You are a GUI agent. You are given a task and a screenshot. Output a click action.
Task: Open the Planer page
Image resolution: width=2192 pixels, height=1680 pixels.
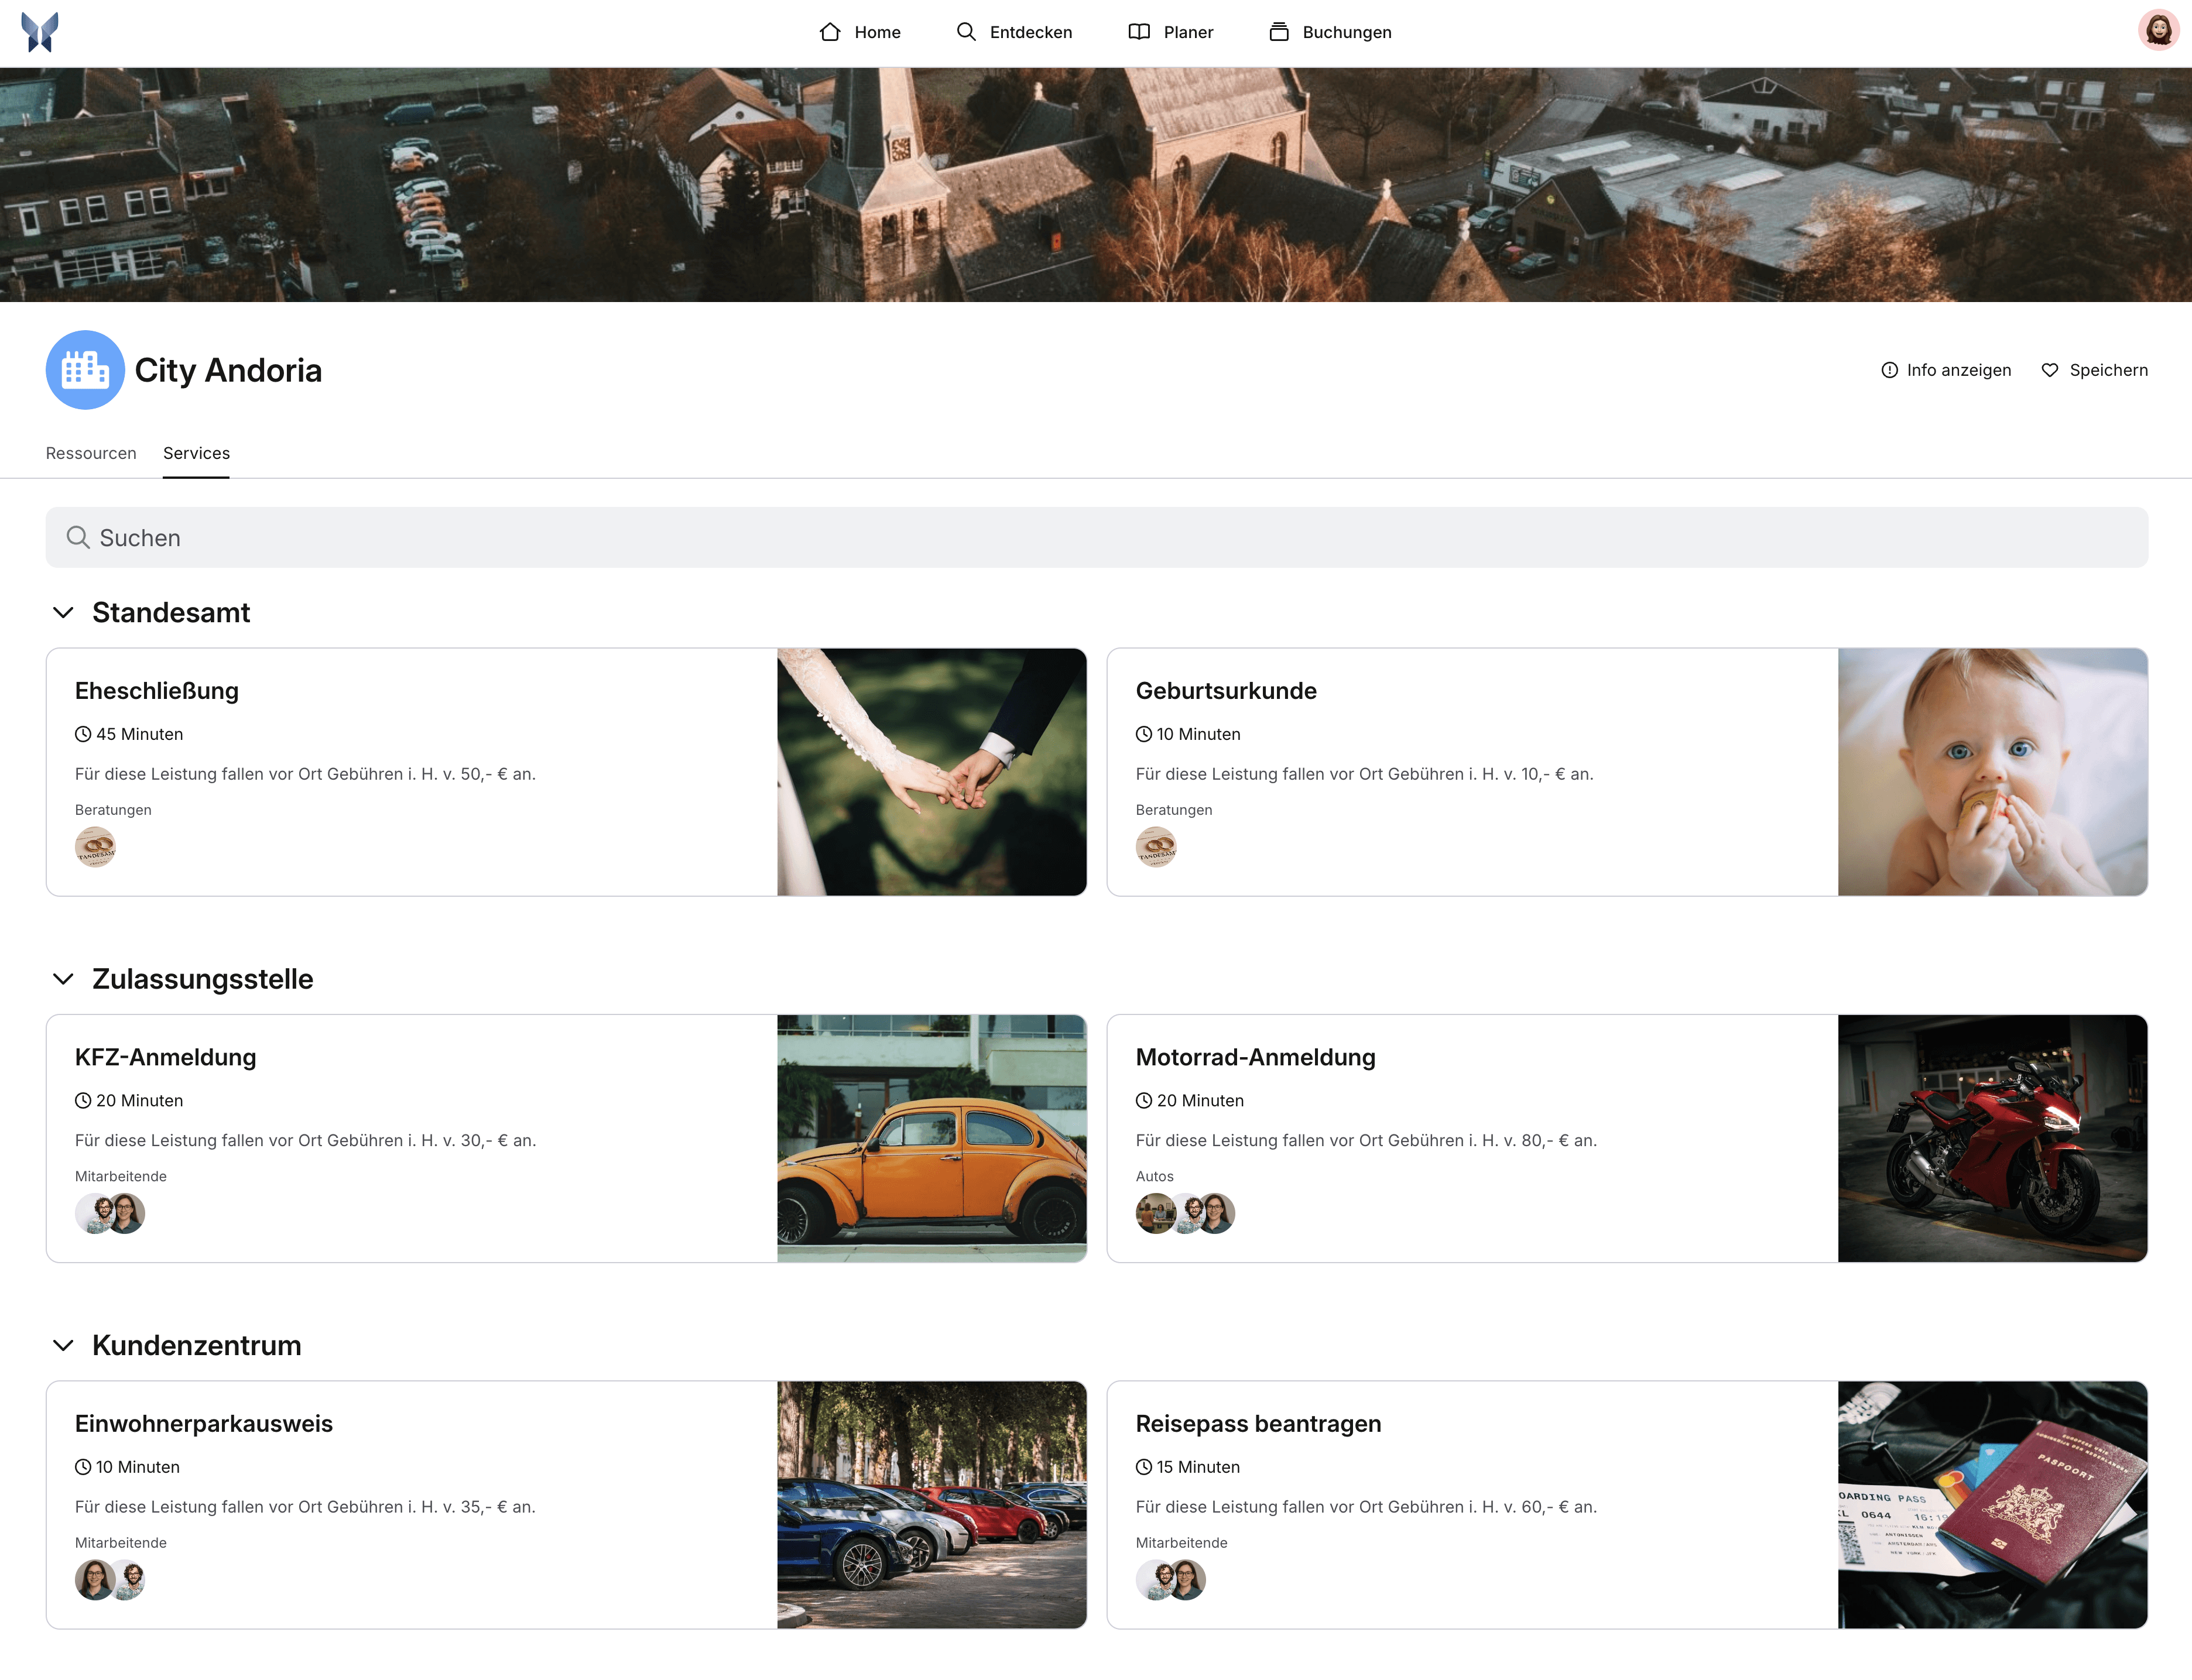[1170, 32]
